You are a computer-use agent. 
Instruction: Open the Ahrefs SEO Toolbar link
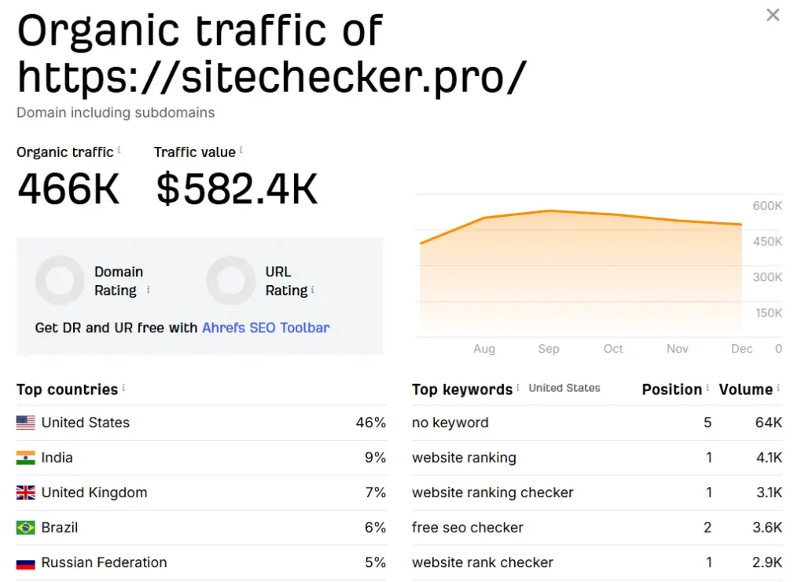[x=266, y=328]
